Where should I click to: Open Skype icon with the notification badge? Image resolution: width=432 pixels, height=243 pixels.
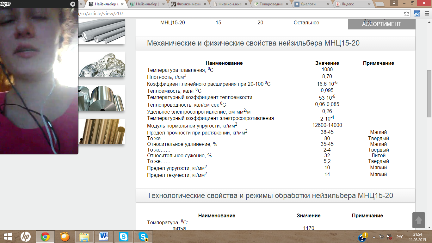(143, 237)
